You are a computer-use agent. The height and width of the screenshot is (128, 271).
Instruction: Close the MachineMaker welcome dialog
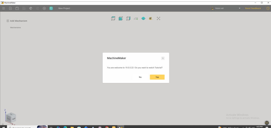163,58
